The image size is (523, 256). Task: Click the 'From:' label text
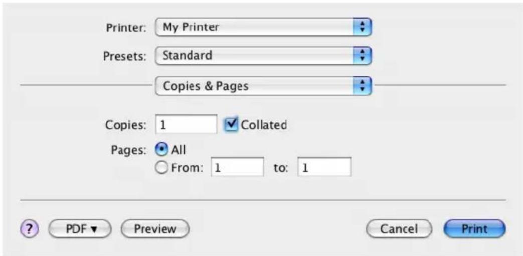point(187,168)
